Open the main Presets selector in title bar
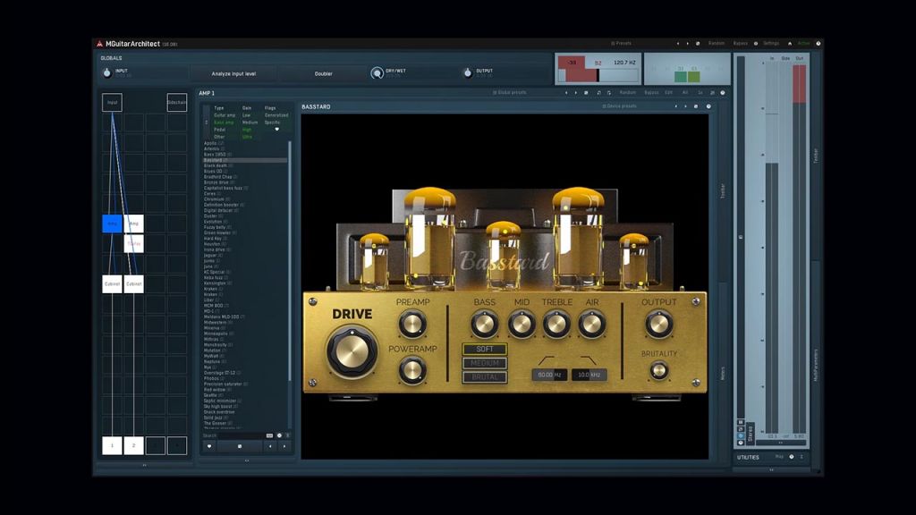 tap(621, 43)
